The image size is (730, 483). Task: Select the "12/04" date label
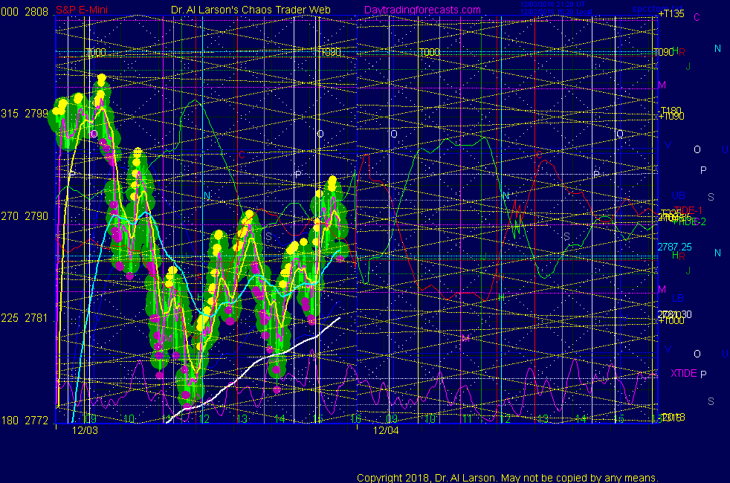click(386, 430)
